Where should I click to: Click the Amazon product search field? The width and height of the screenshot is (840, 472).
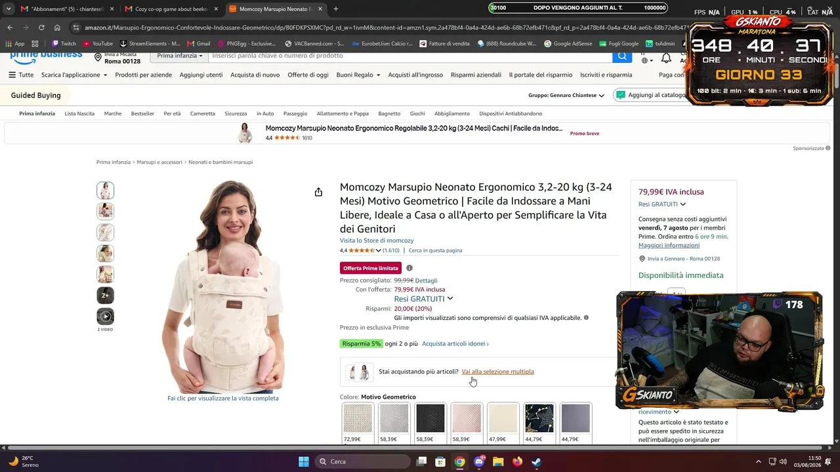410,56
